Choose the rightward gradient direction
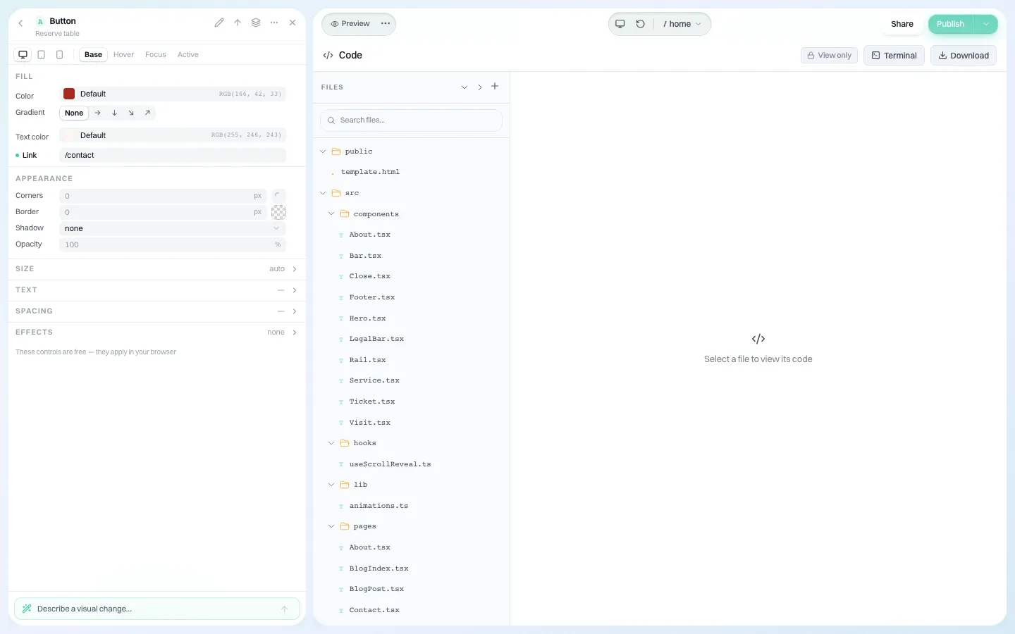 [97, 113]
